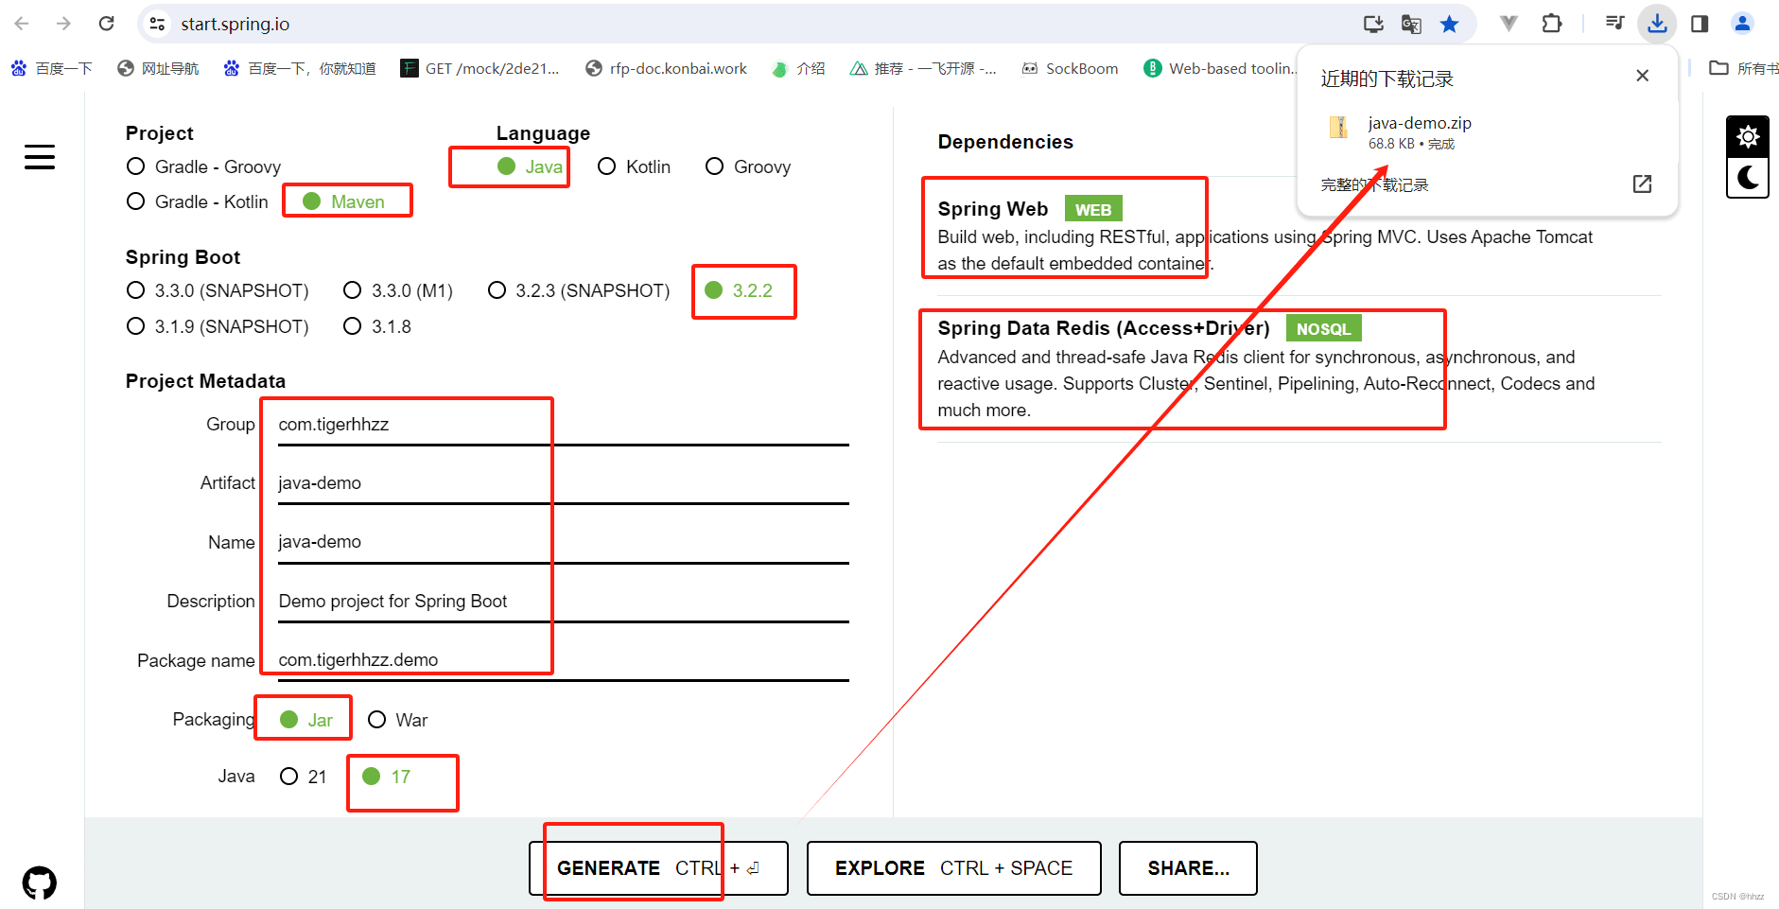
Task: Open the GitHub icon link
Action: pyautogui.click(x=40, y=883)
